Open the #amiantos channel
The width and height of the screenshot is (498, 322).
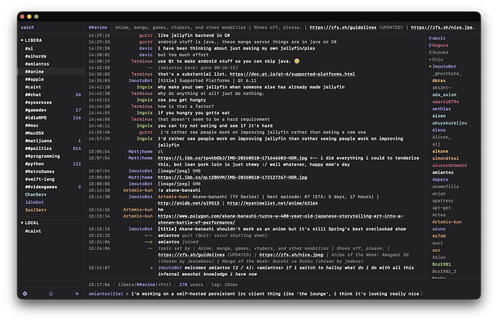[x=37, y=63]
